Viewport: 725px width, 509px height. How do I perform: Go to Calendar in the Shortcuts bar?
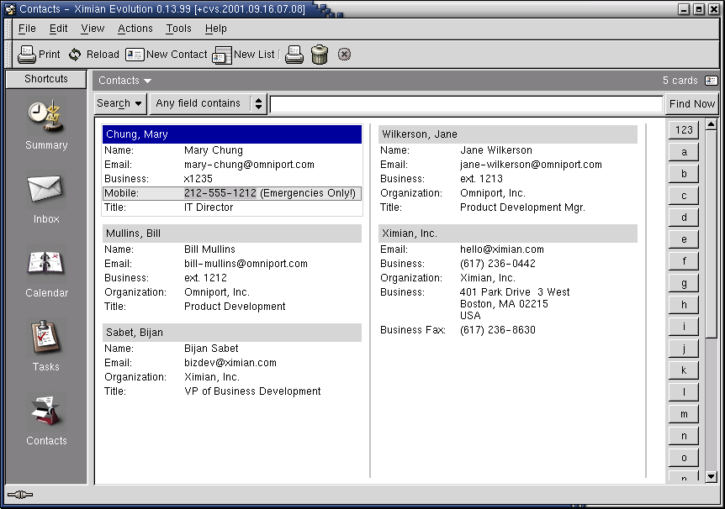coord(45,264)
